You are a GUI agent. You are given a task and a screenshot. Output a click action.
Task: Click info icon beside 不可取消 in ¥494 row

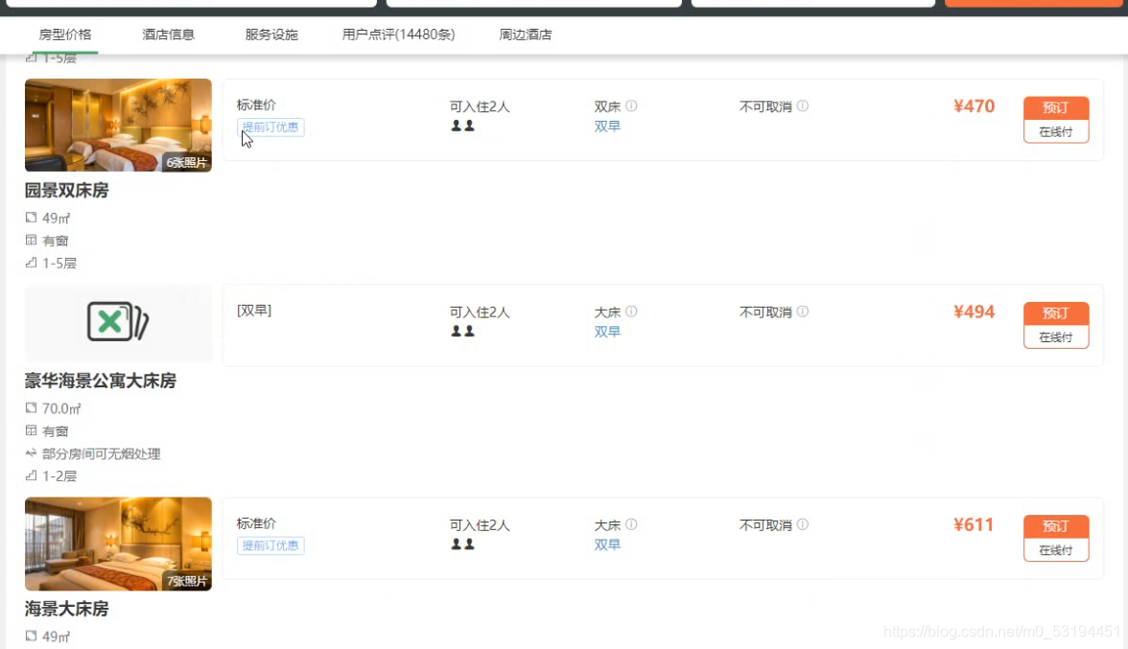pyautogui.click(x=803, y=312)
